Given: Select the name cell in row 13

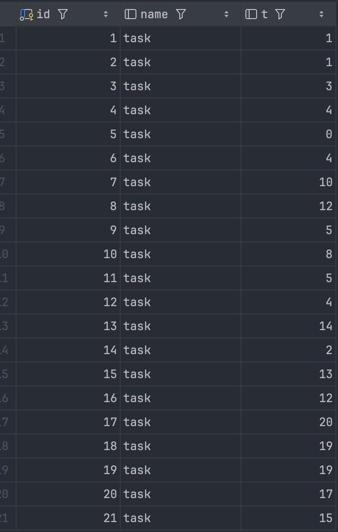Looking at the screenshot, I should tap(180, 326).
